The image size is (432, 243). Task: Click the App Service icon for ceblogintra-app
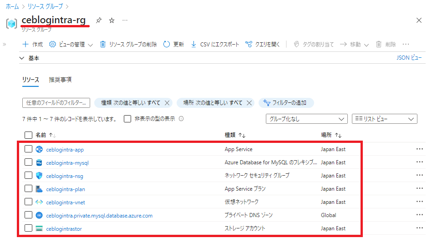point(39,149)
